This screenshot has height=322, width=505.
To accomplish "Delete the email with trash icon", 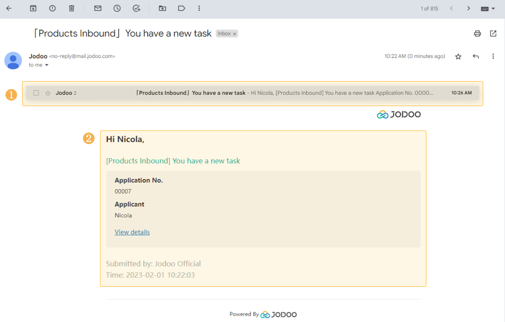I will [x=72, y=8].
